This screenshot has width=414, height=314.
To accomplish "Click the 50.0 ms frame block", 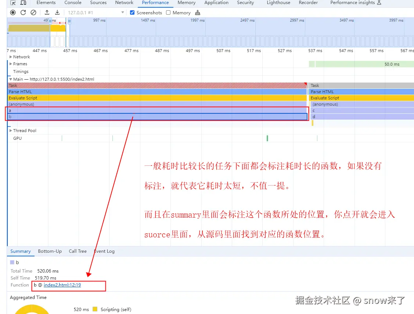I will click(365, 64).
